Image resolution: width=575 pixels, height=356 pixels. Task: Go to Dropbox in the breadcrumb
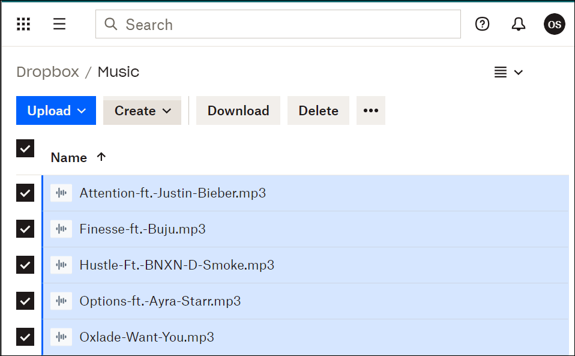[47, 72]
